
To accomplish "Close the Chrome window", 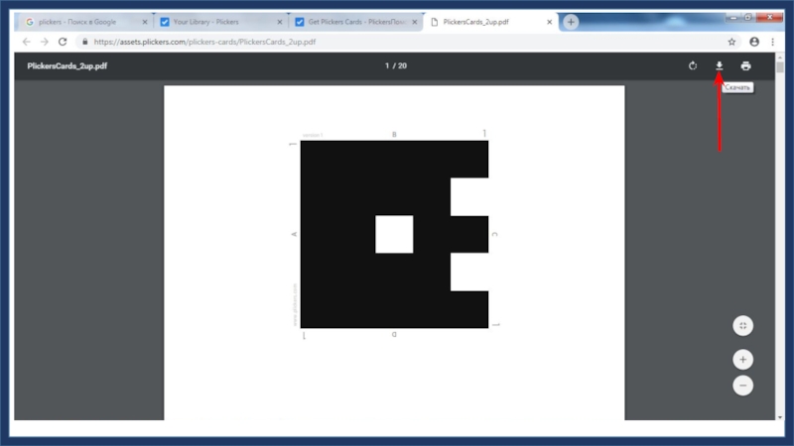I will pos(770,17).
